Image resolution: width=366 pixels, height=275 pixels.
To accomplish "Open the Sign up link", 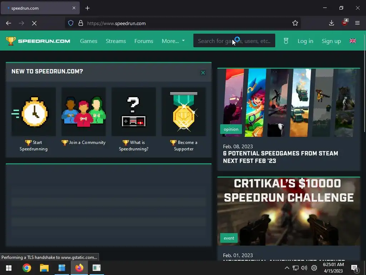I will (x=331, y=41).
